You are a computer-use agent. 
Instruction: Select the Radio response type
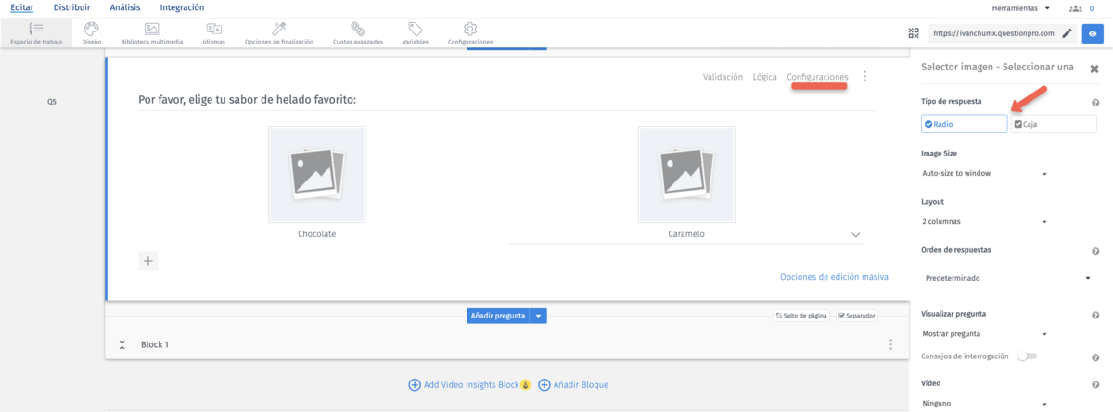click(964, 124)
